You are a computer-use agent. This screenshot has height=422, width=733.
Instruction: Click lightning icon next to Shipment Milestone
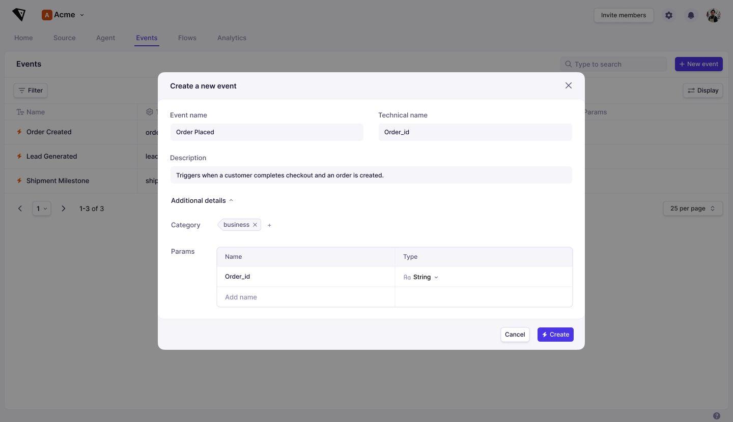(20, 180)
